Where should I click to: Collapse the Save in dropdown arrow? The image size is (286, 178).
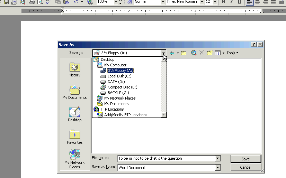[163, 53]
